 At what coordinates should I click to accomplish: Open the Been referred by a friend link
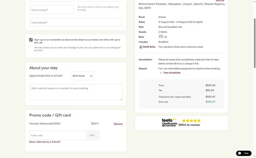pos(45,142)
